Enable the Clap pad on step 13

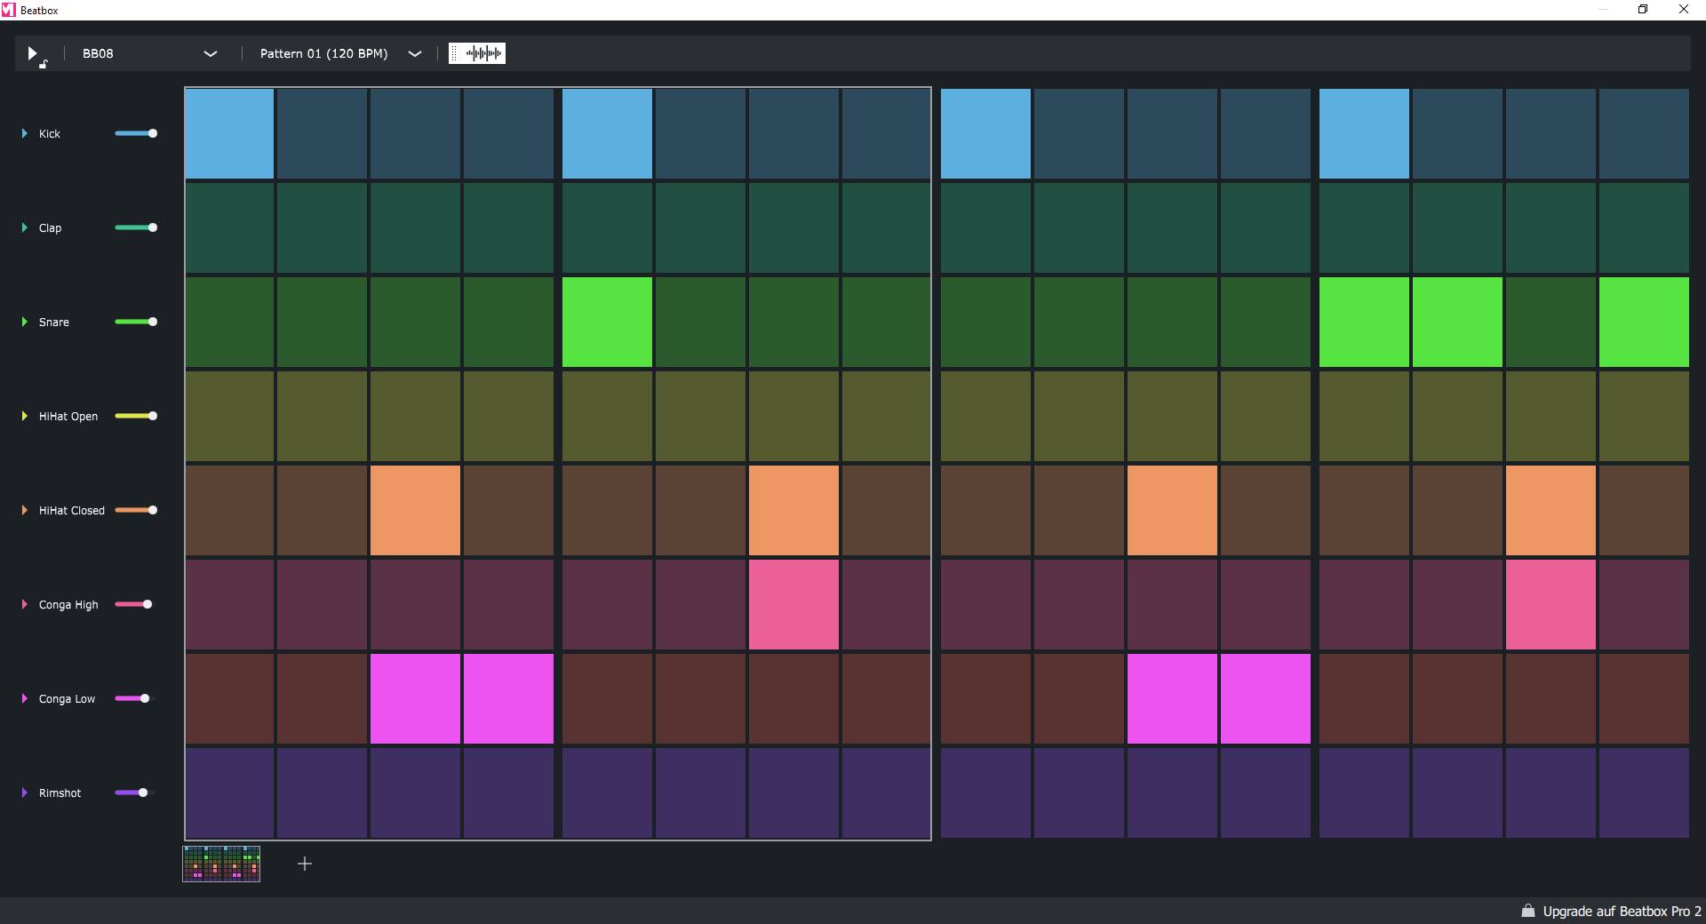point(1364,227)
